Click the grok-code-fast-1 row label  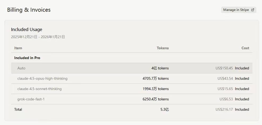(x=31, y=99)
